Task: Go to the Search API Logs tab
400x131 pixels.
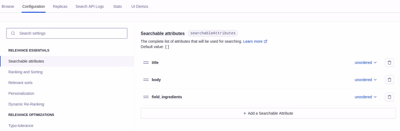Action: [90, 6]
